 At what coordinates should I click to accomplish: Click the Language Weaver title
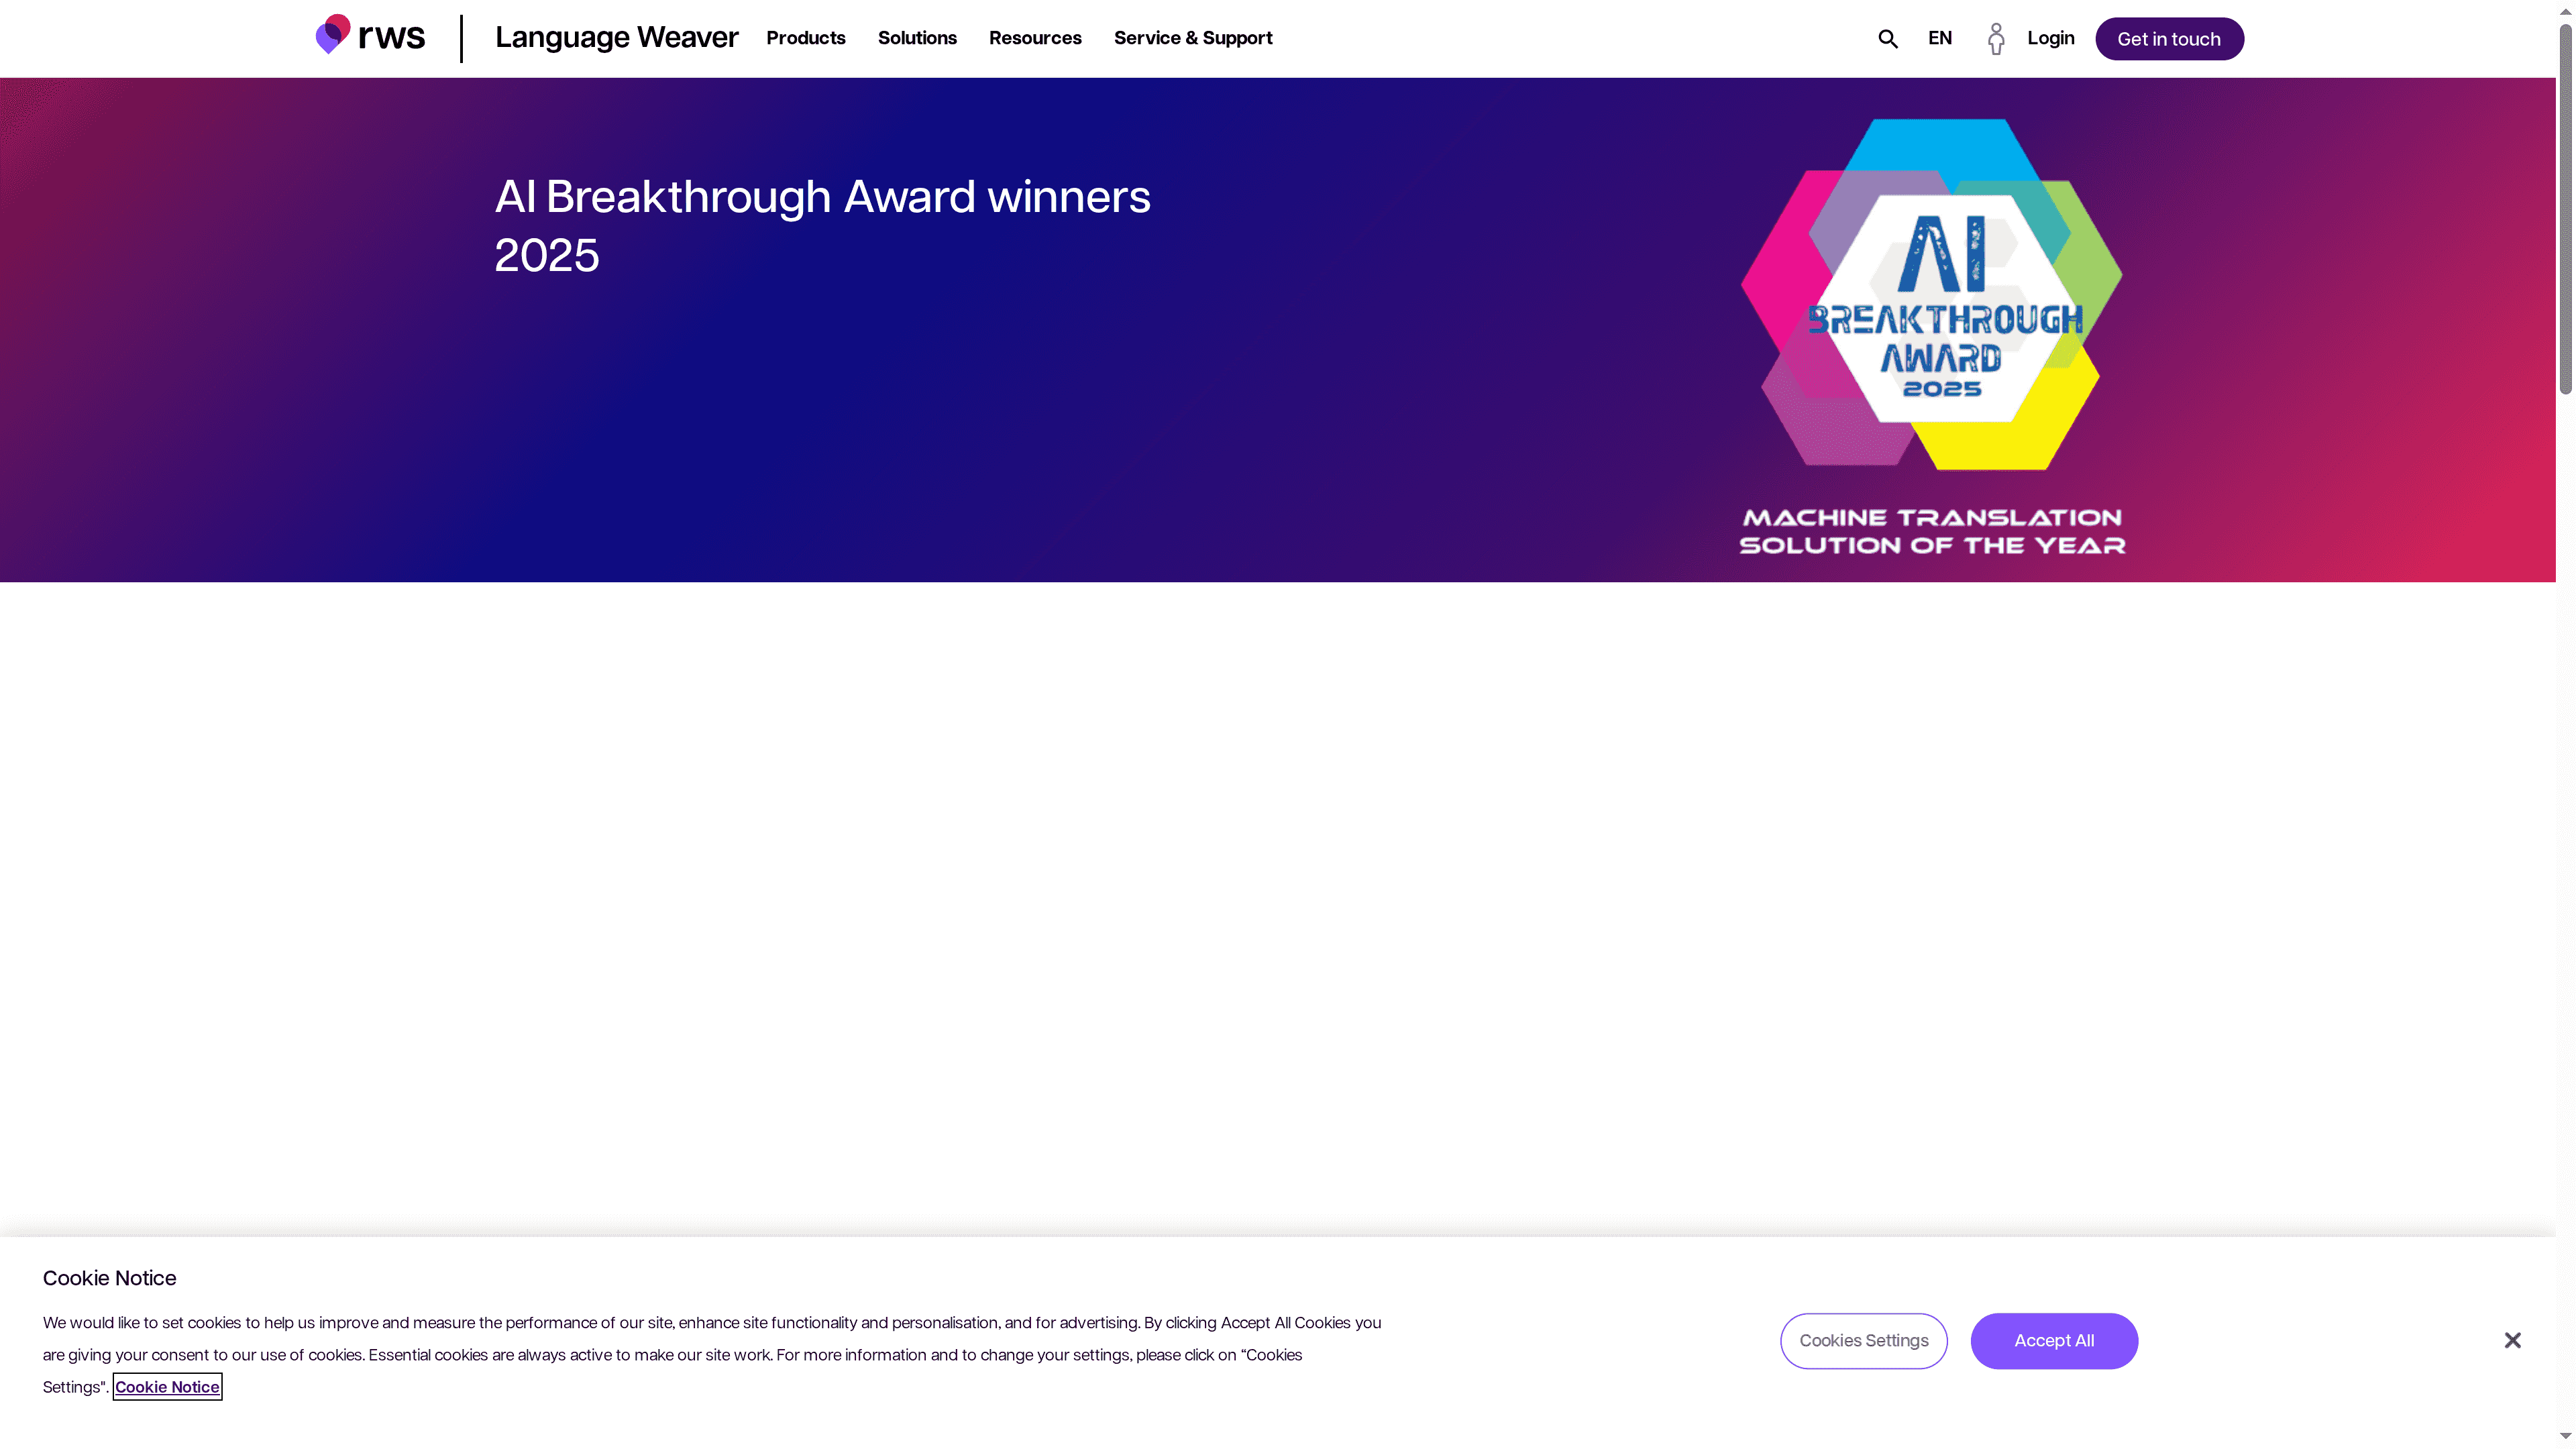[616, 37]
